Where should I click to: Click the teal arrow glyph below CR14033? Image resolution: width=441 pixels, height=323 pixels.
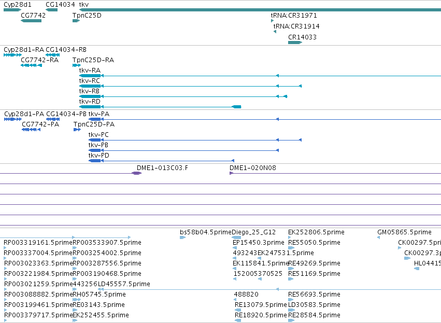click(x=295, y=43)
